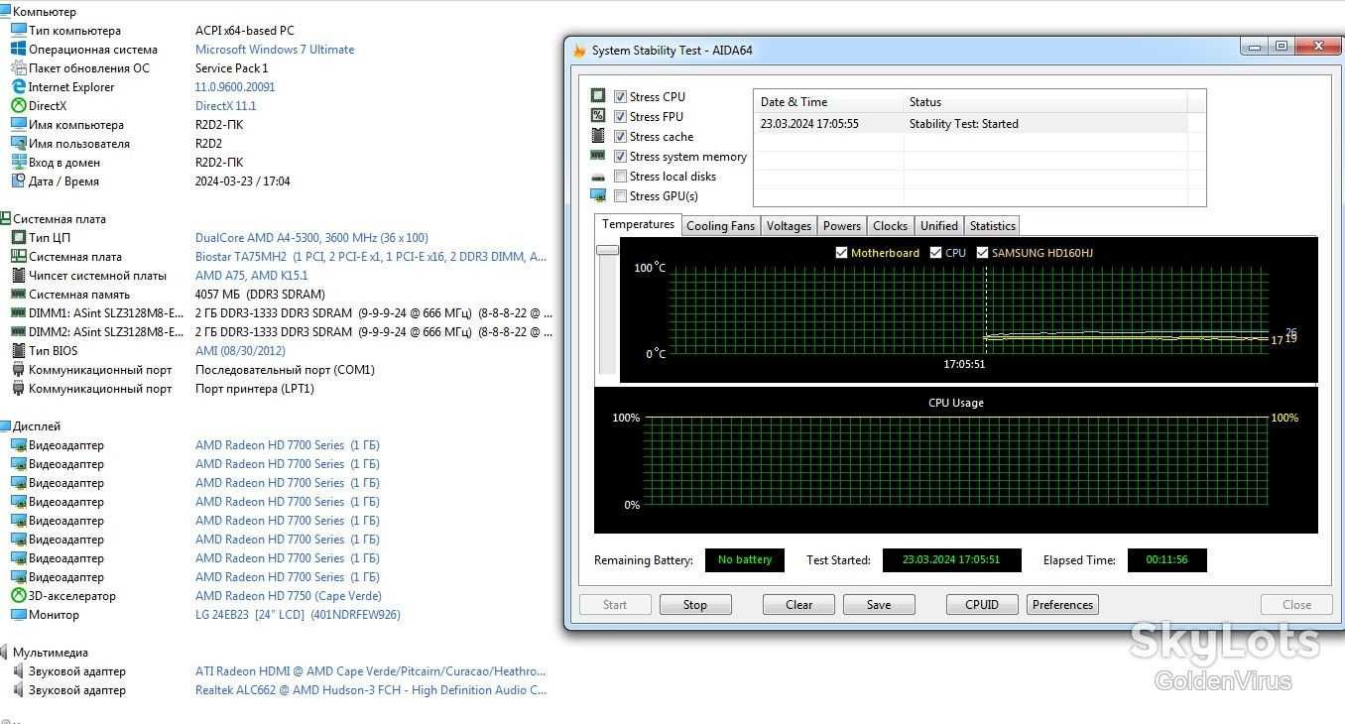Uncheck the Stress FPU checkbox

(620, 117)
